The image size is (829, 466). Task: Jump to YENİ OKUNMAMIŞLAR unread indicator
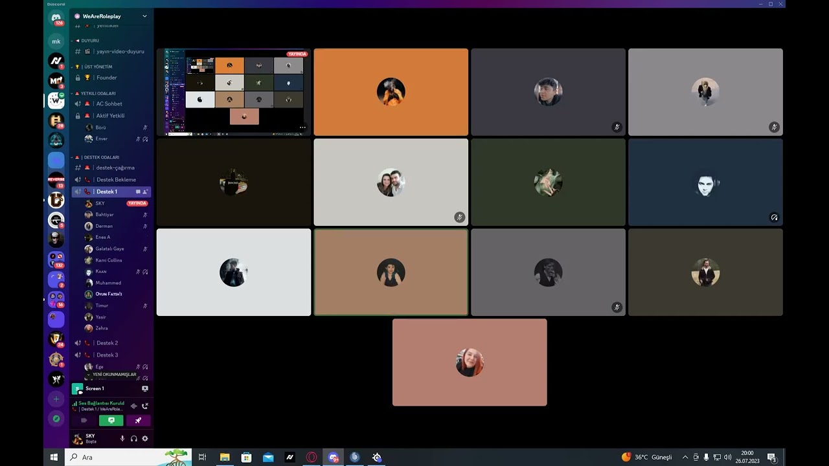click(x=112, y=374)
